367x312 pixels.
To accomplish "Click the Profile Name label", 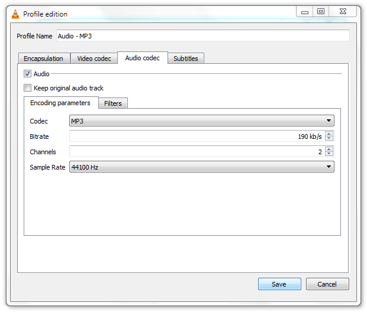I will click(x=34, y=36).
